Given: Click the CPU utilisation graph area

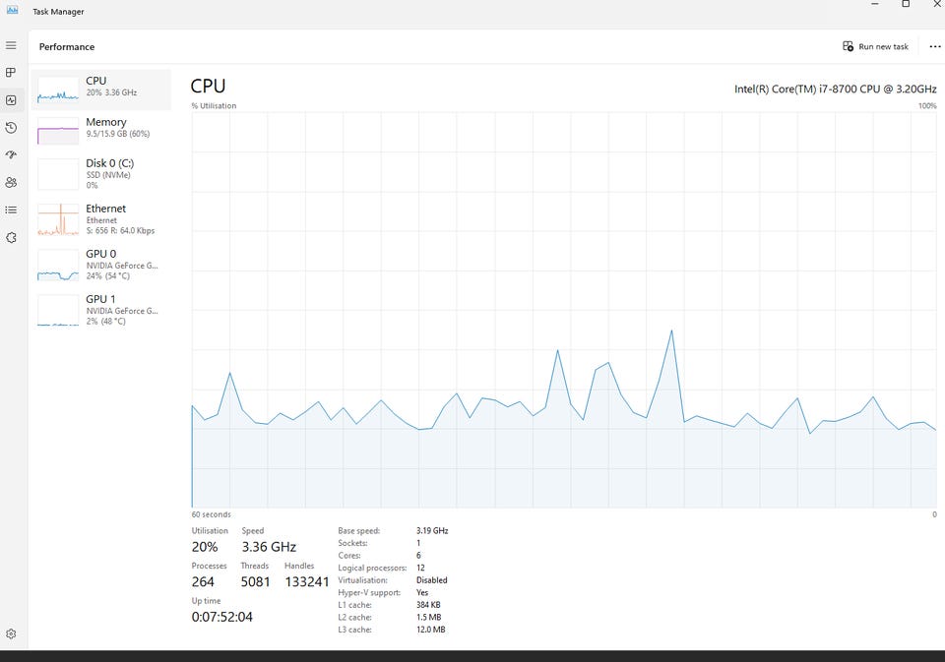Looking at the screenshot, I should pos(564,310).
